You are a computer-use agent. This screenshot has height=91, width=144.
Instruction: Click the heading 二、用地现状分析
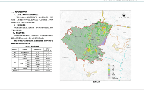19,12
